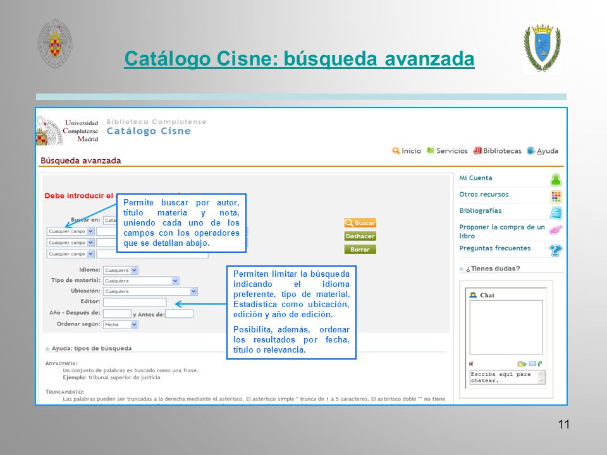This screenshot has width=607, height=455.
Task: Click 'Ejemplo: tribunal superior de justicia' text
Action: click(x=111, y=378)
